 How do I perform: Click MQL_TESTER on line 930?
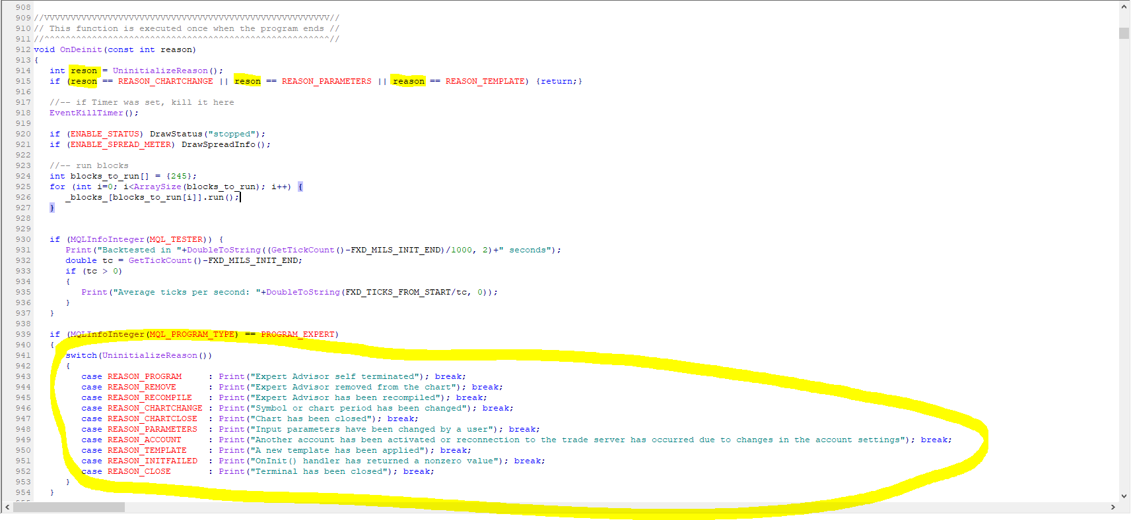pyautogui.click(x=176, y=239)
